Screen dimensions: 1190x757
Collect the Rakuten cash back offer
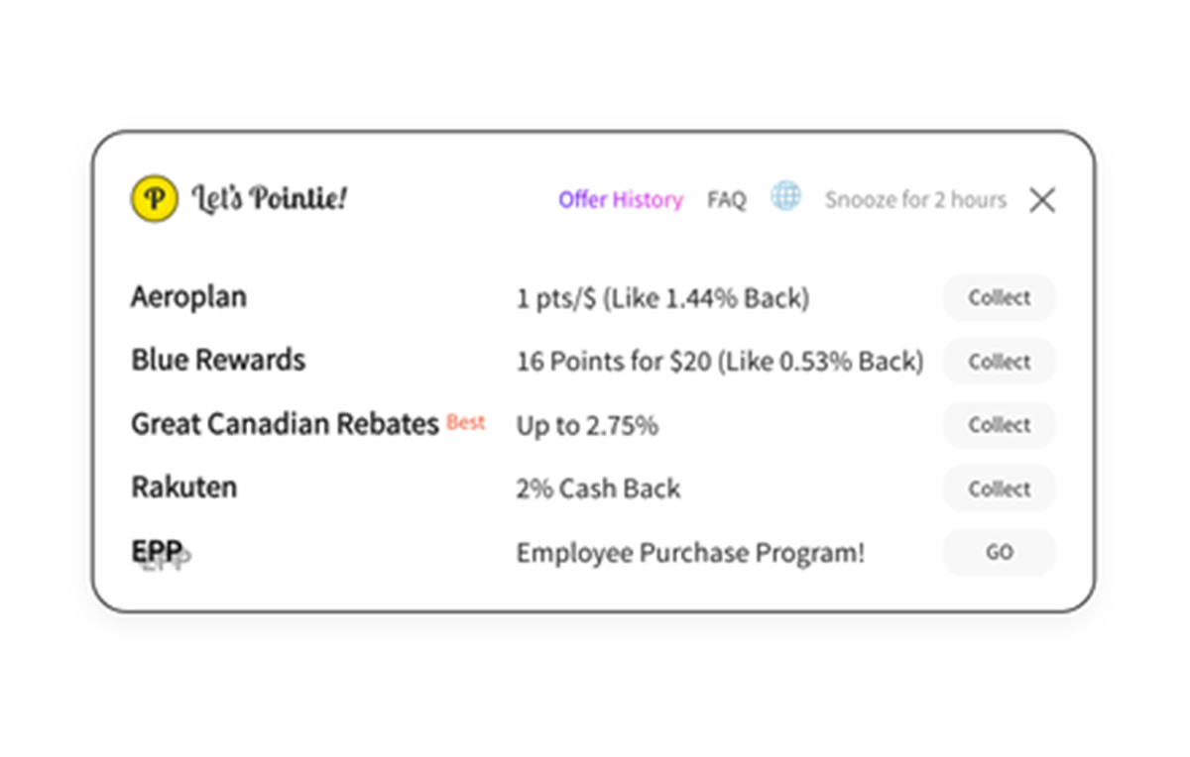coord(1000,488)
